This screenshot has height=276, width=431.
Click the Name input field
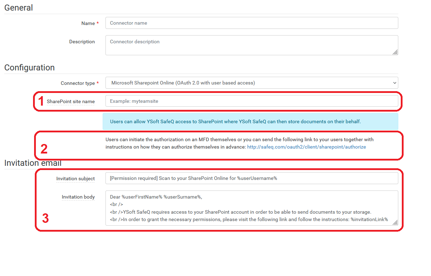point(251,23)
